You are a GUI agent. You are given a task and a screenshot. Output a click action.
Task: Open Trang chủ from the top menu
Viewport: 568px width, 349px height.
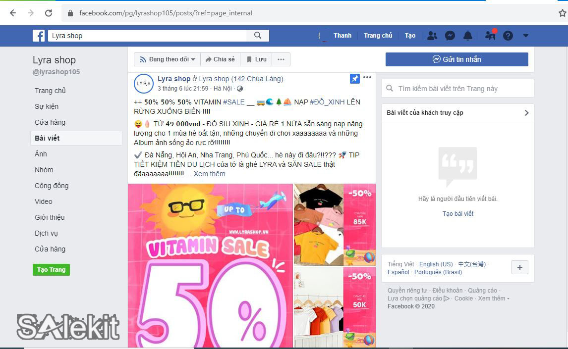point(378,35)
